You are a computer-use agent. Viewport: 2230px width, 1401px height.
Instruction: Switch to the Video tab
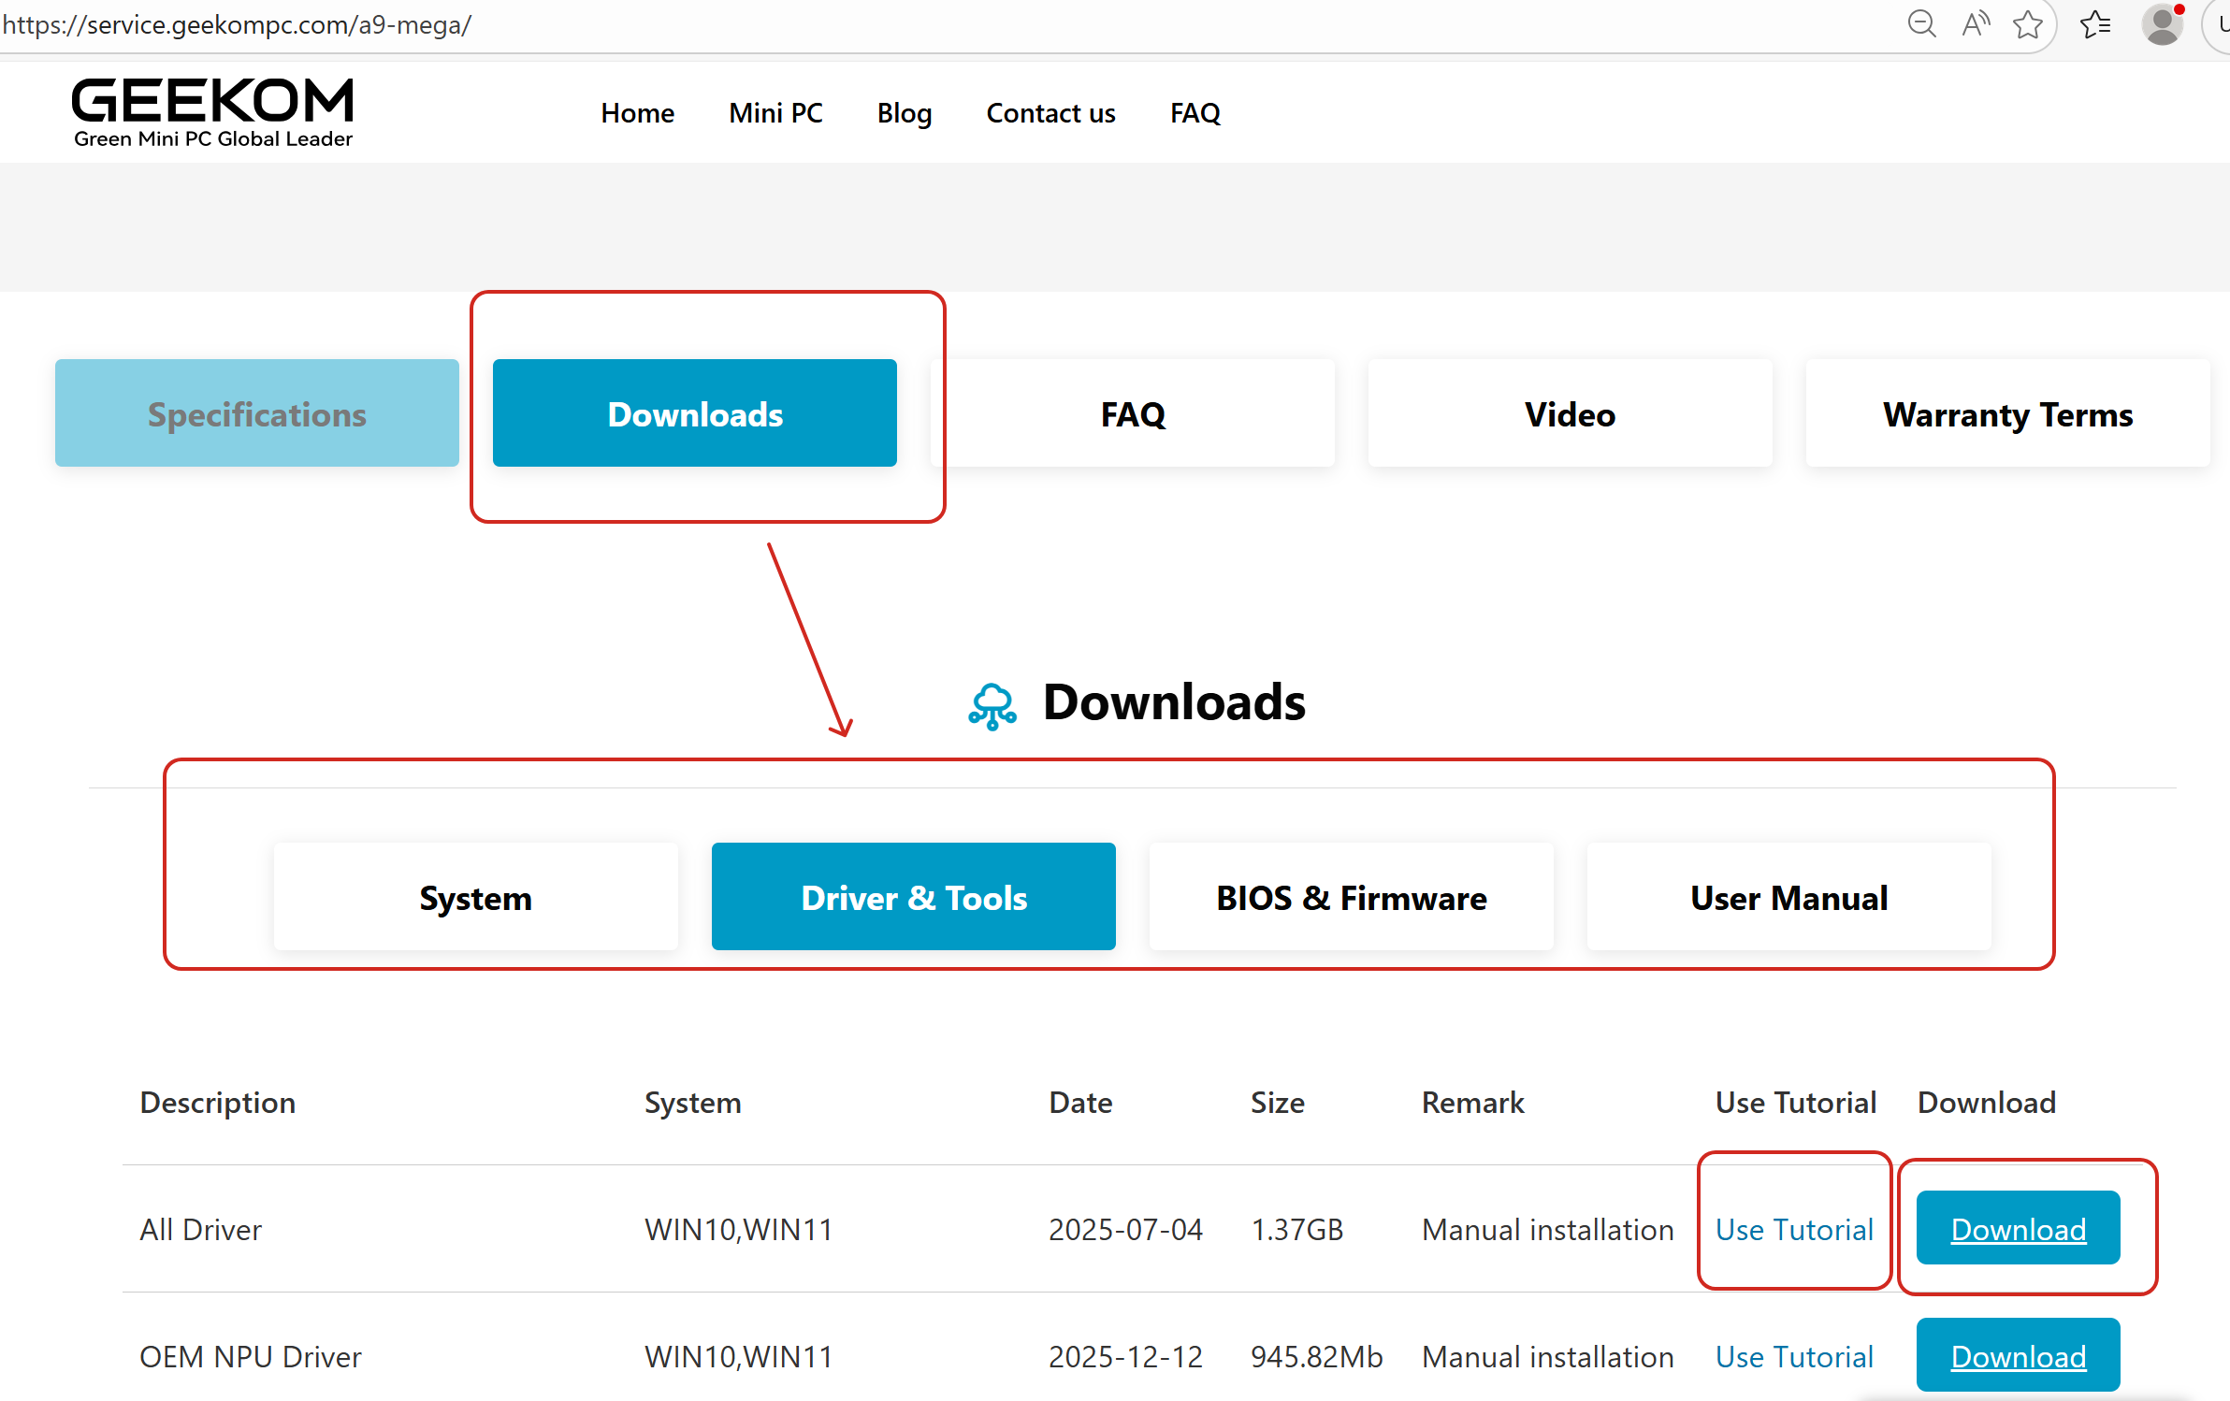coord(1570,413)
